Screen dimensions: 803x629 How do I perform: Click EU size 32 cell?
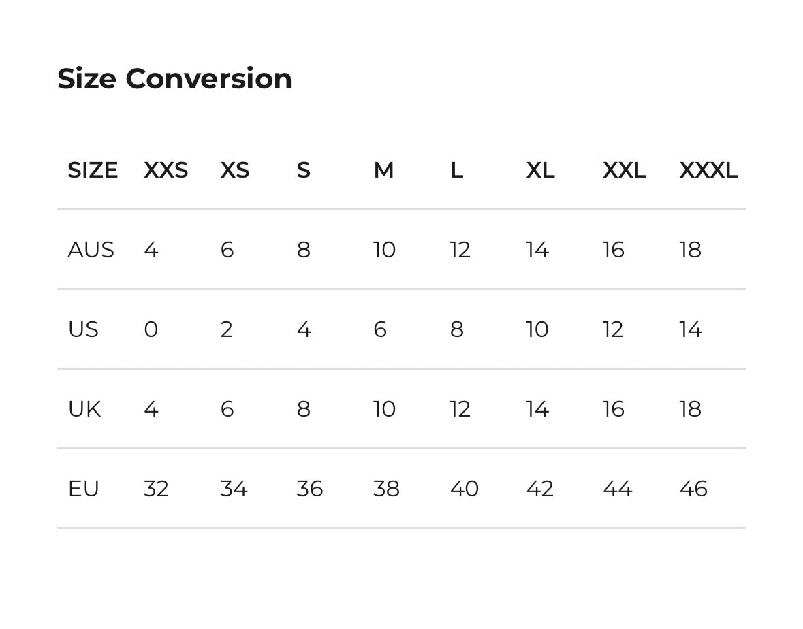[x=156, y=489]
